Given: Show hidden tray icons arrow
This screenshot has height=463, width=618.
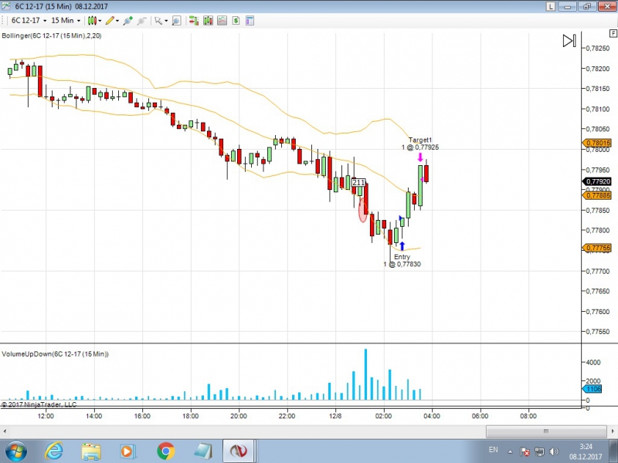Looking at the screenshot, I should pyautogui.click(x=510, y=451).
